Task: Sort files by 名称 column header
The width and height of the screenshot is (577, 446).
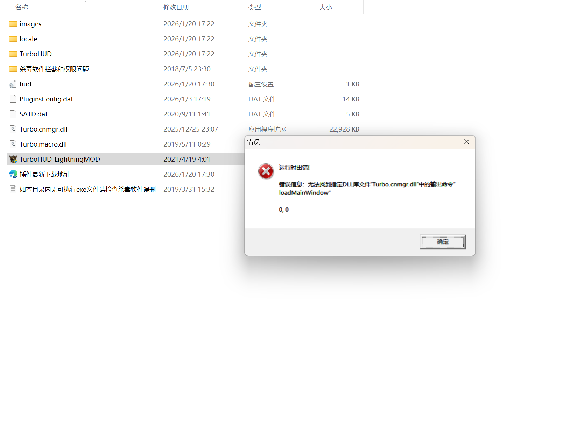Action: click(x=22, y=7)
